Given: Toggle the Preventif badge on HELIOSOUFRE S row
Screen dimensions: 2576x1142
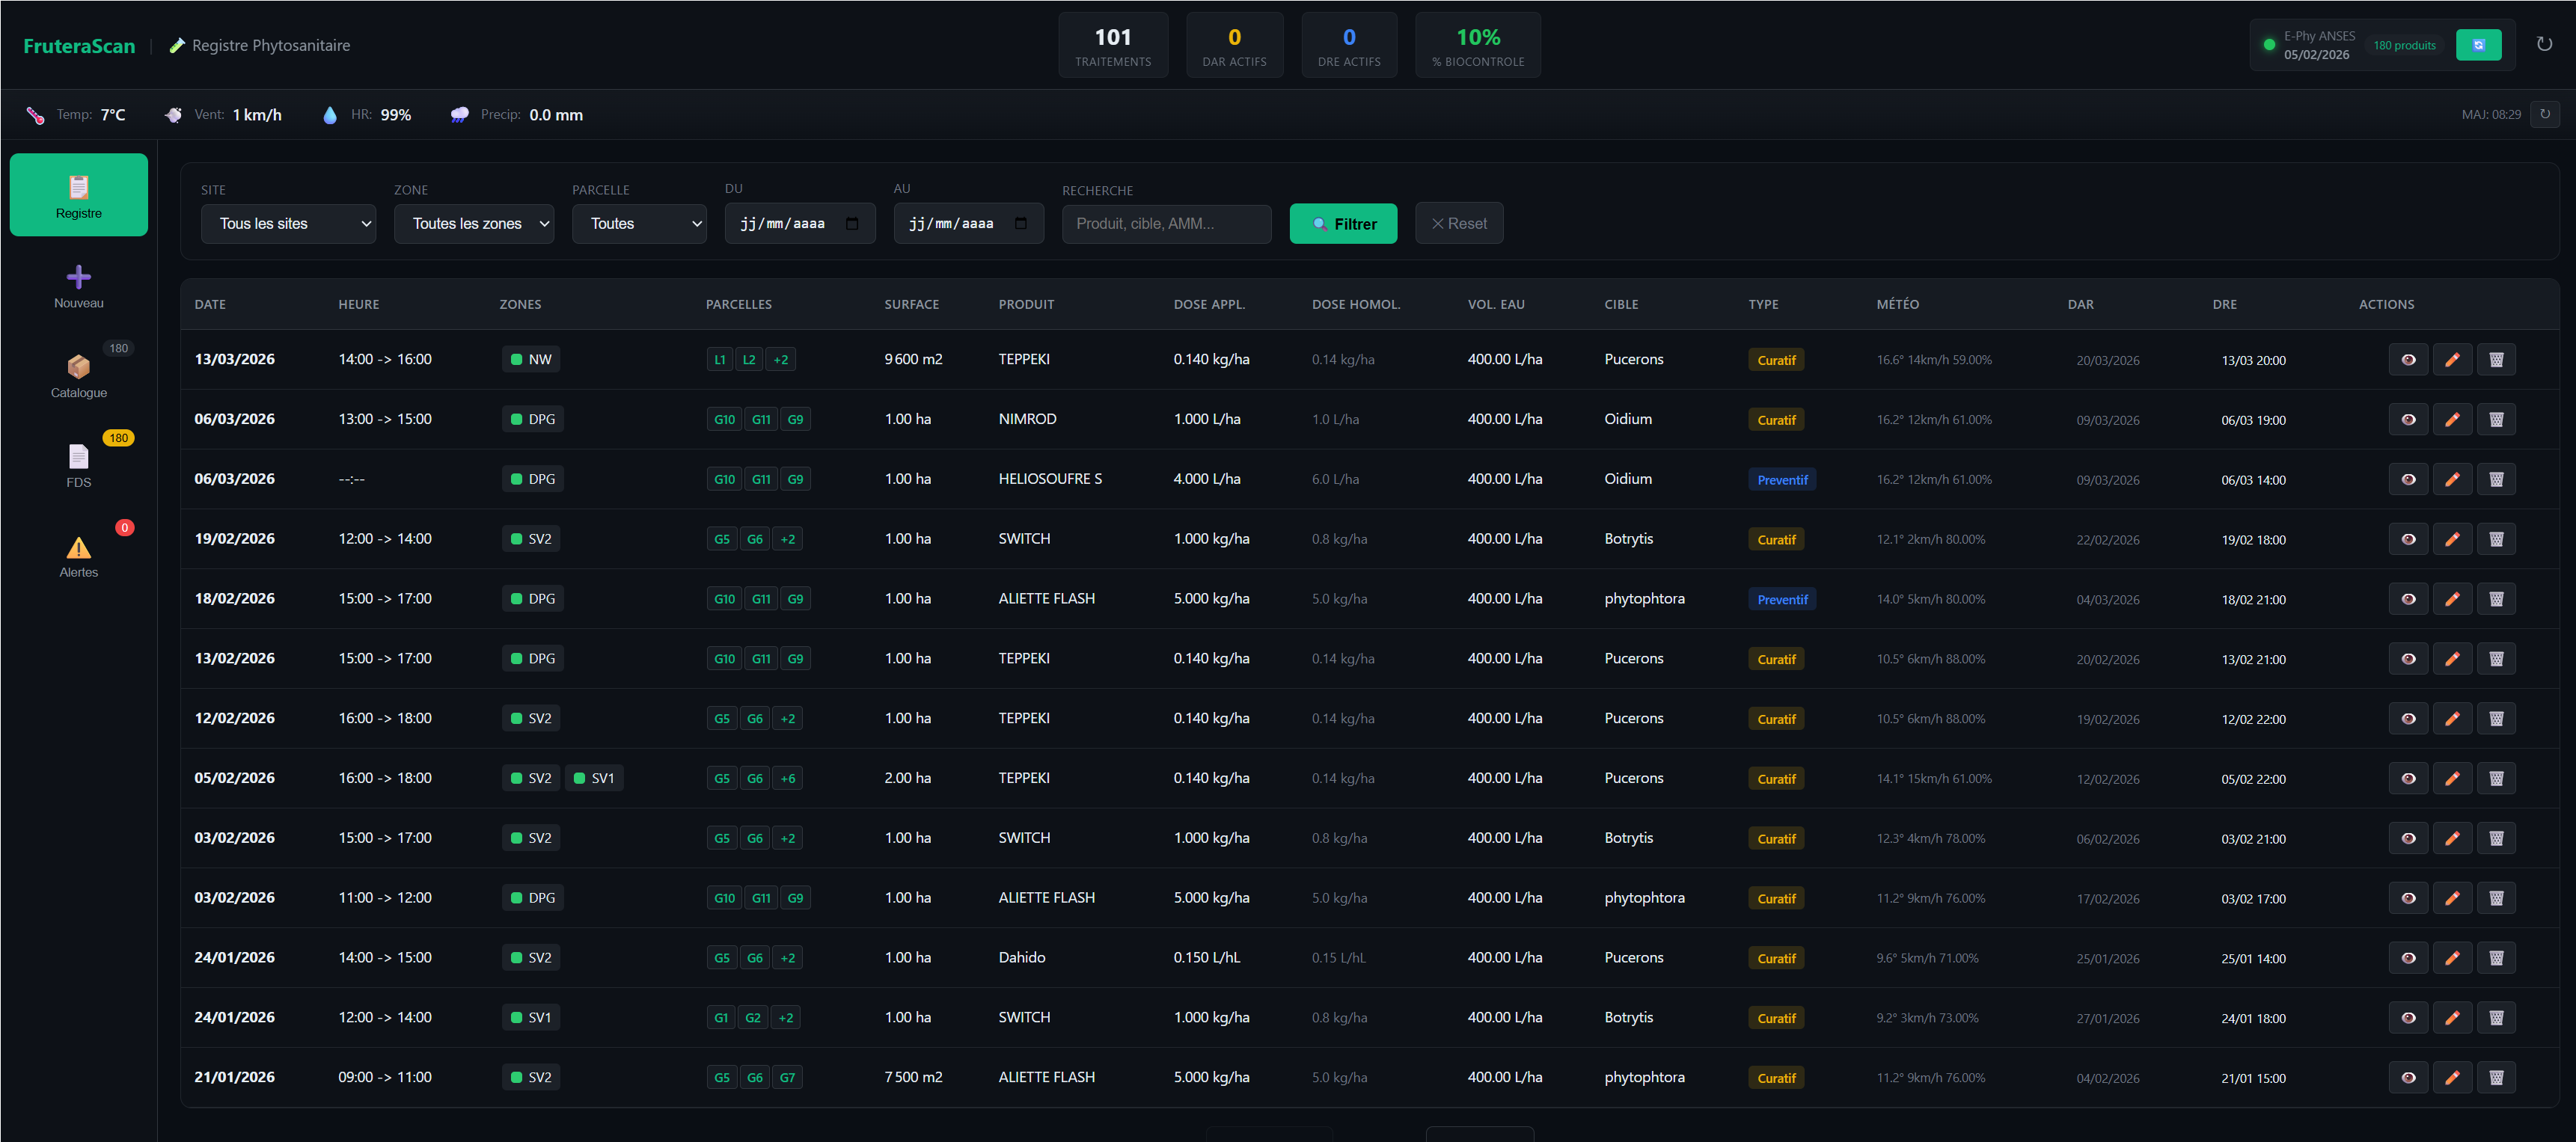Looking at the screenshot, I should click(x=1782, y=478).
